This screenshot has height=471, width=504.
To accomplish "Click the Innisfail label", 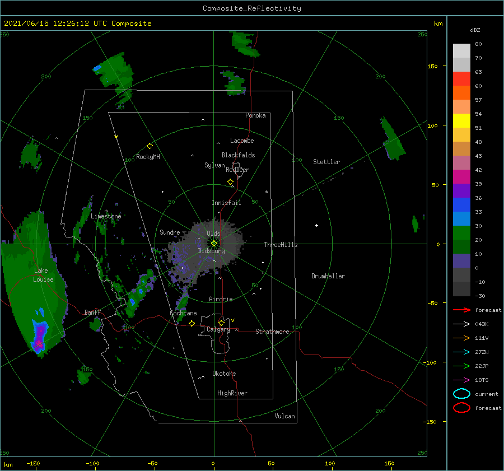I will [226, 203].
